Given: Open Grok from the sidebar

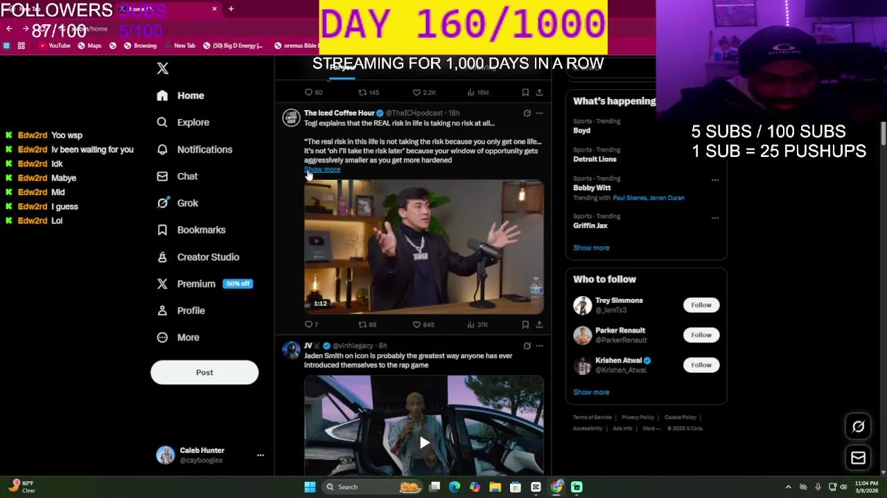Looking at the screenshot, I should 177,203.
